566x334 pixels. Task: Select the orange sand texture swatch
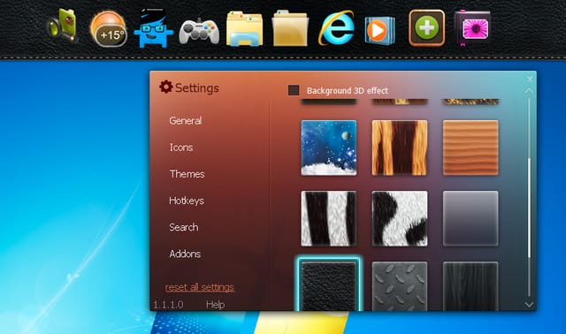[470, 148]
